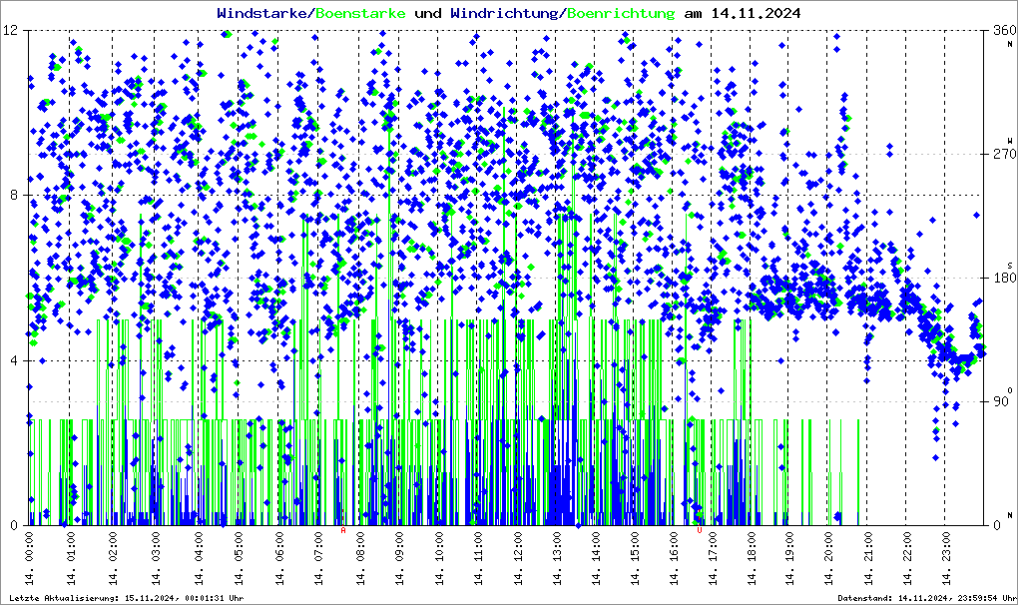Click the Datenstand timestamp text

coord(916,598)
